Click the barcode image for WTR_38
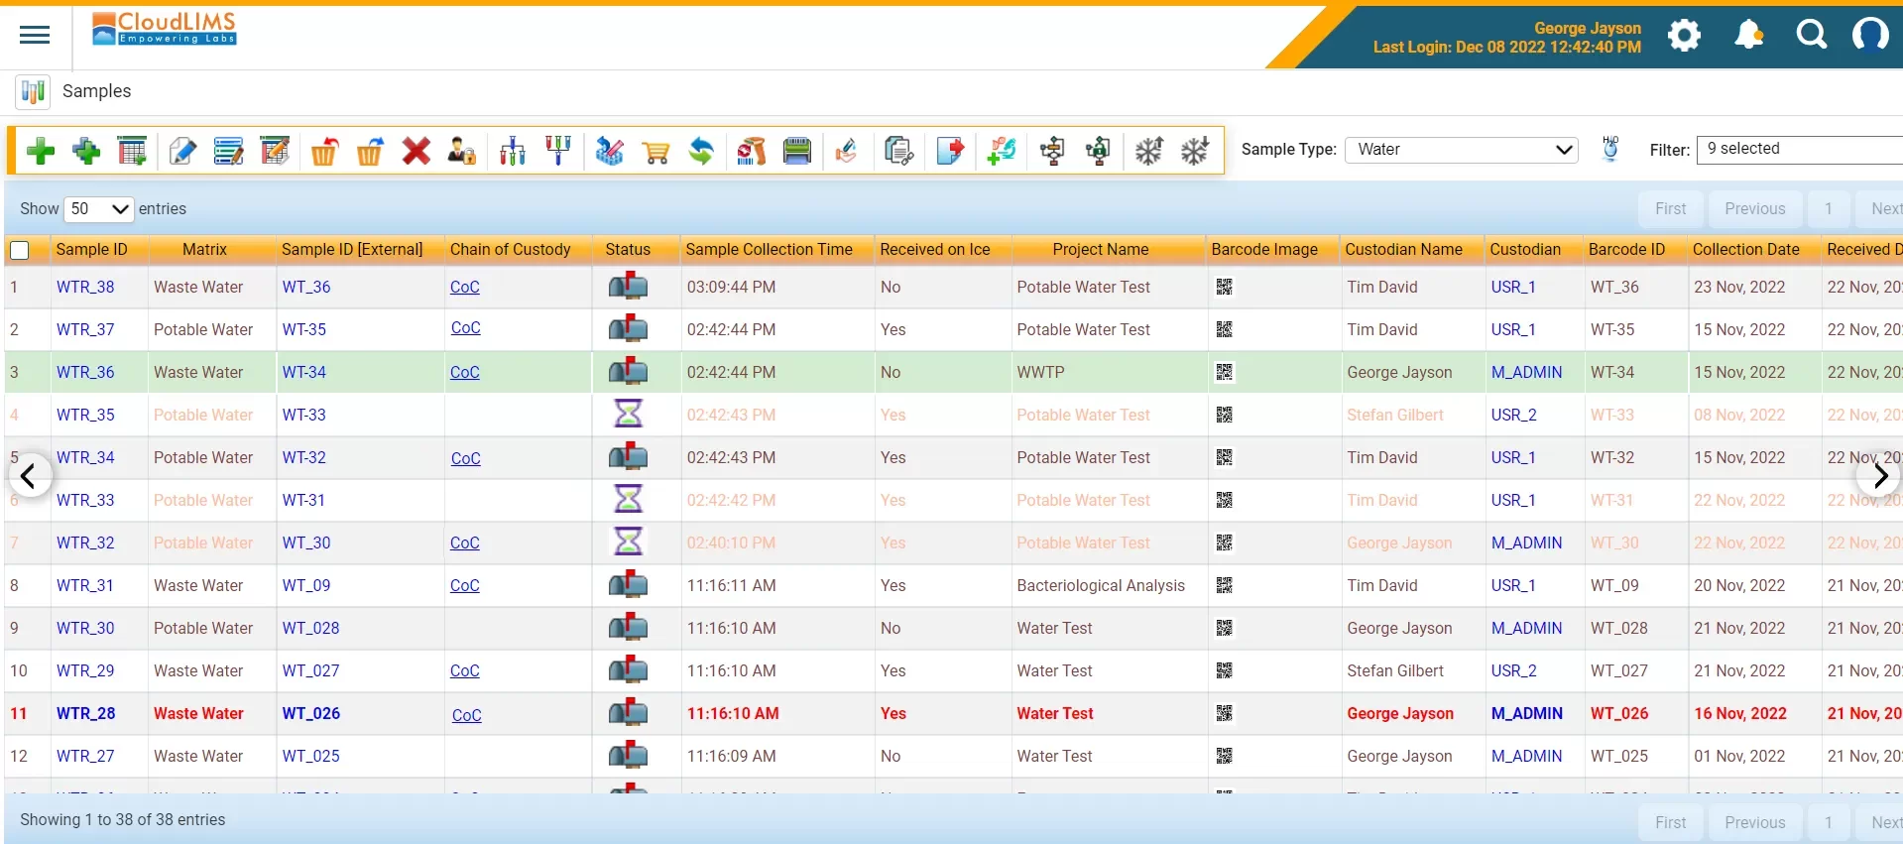This screenshot has height=844, width=1903. (x=1225, y=287)
